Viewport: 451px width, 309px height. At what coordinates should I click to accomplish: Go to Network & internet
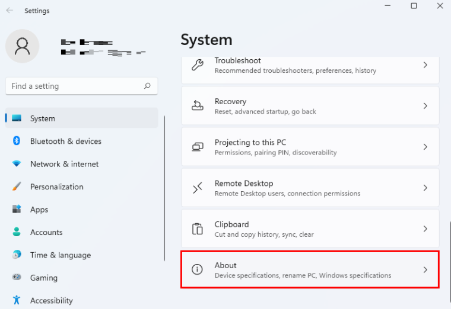coord(81,164)
